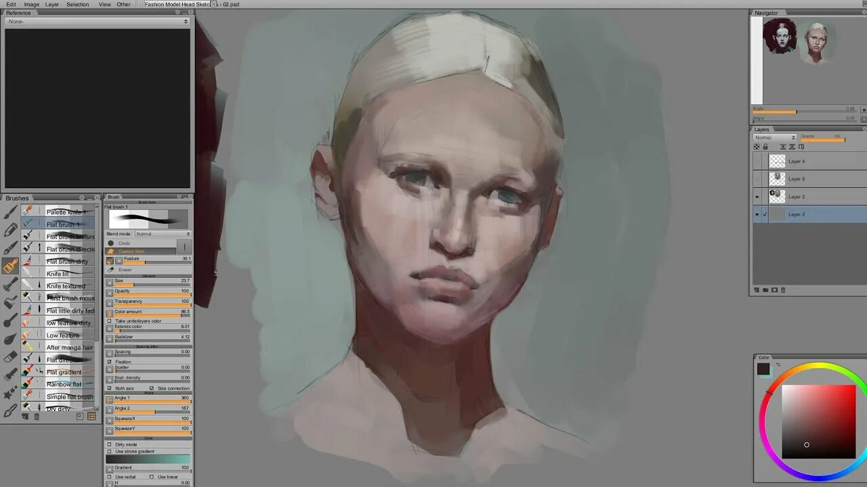867x487 pixels.
Task: Select the Custom form brush option
Action: coord(140,251)
